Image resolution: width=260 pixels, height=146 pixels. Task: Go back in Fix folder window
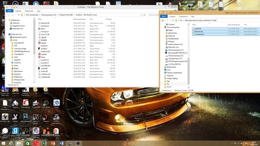click(x=162, y=20)
